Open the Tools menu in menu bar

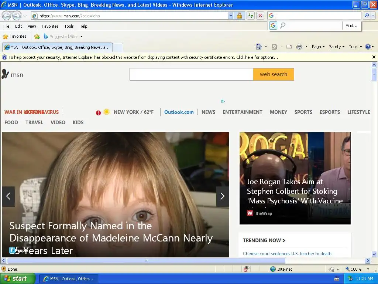point(69,26)
